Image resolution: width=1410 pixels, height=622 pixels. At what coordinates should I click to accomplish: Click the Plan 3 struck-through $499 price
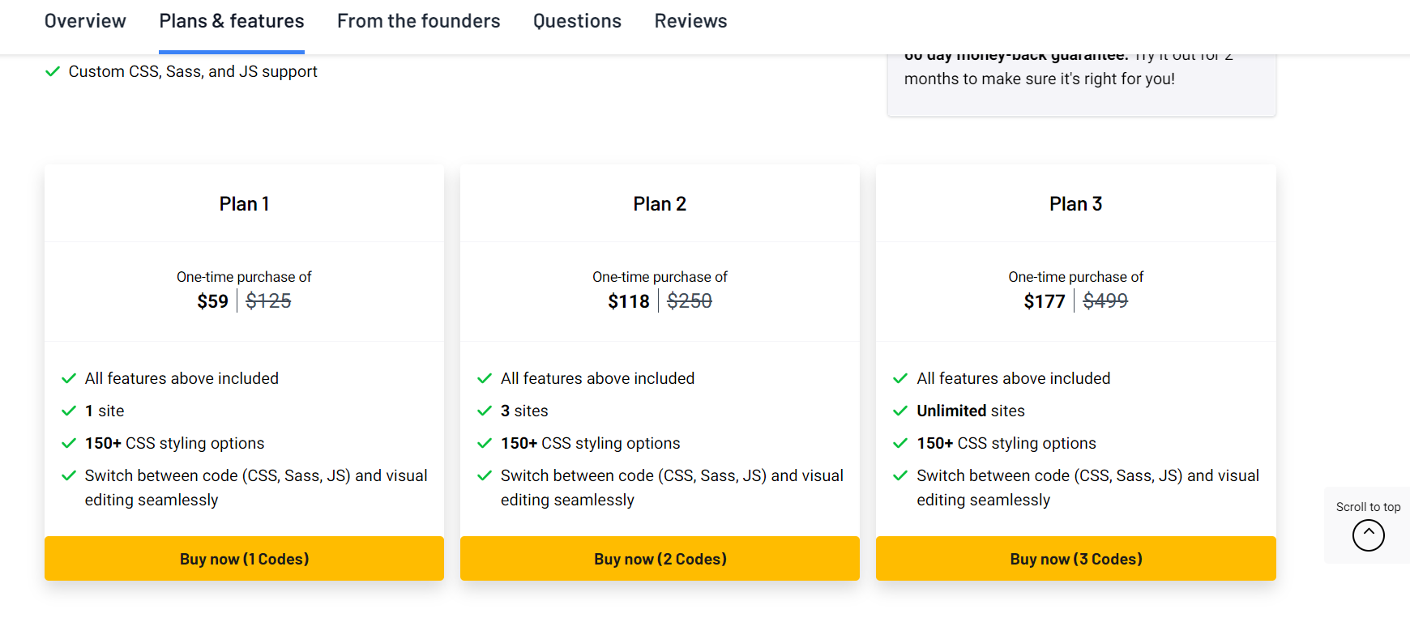[x=1105, y=301]
